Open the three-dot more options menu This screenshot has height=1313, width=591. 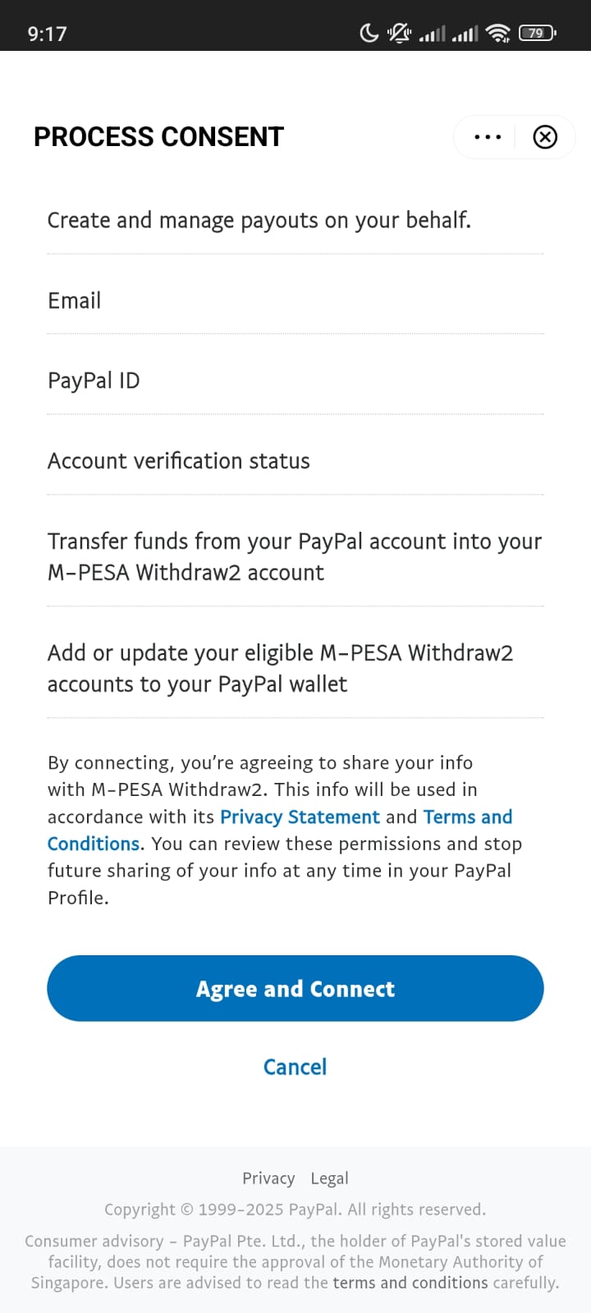[x=487, y=137]
